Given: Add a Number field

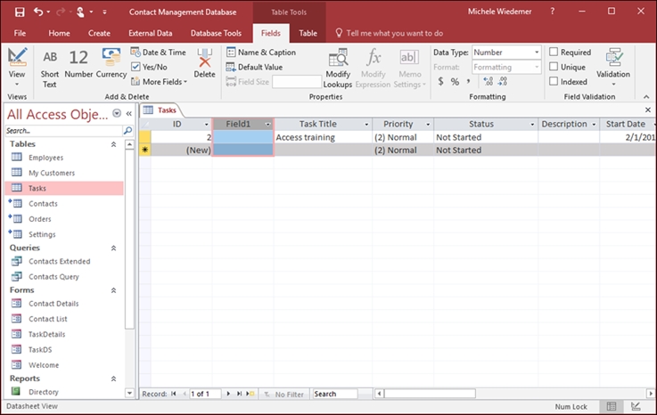Looking at the screenshot, I should pos(78,63).
